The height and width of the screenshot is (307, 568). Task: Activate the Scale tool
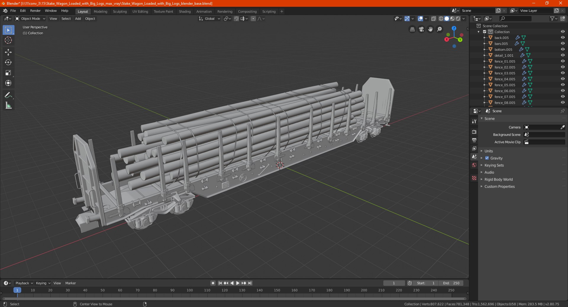click(x=8, y=73)
